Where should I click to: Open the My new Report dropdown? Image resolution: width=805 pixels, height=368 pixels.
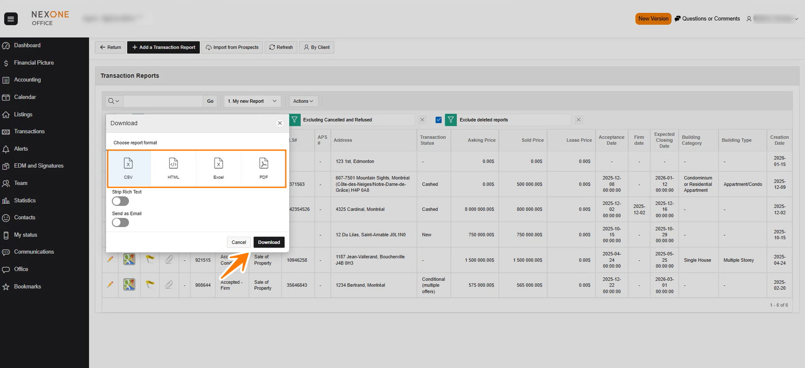pyautogui.click(x=252, y=101)
